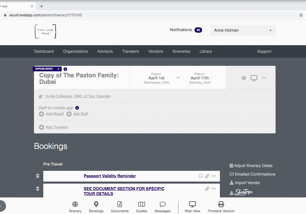Open Messages in bottom toolbar

point(163,207)
